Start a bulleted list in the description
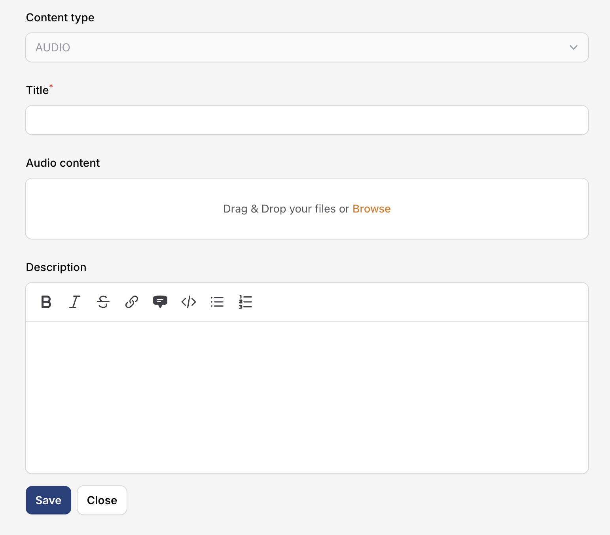Image resolution: width=610 pixels, height=535 pixels. 217,302
